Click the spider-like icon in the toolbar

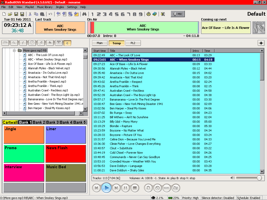pyautogui.click(x=163, y=14)
